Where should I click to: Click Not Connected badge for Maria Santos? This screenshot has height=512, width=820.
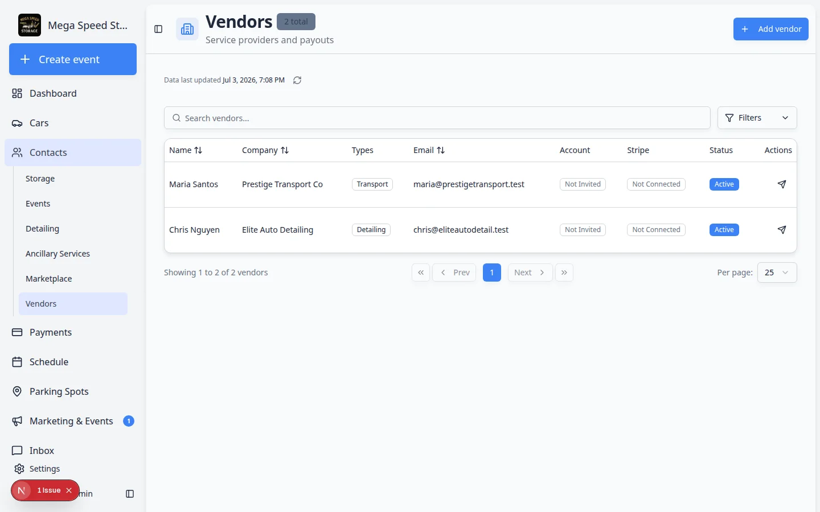click(x=656, y=184)
